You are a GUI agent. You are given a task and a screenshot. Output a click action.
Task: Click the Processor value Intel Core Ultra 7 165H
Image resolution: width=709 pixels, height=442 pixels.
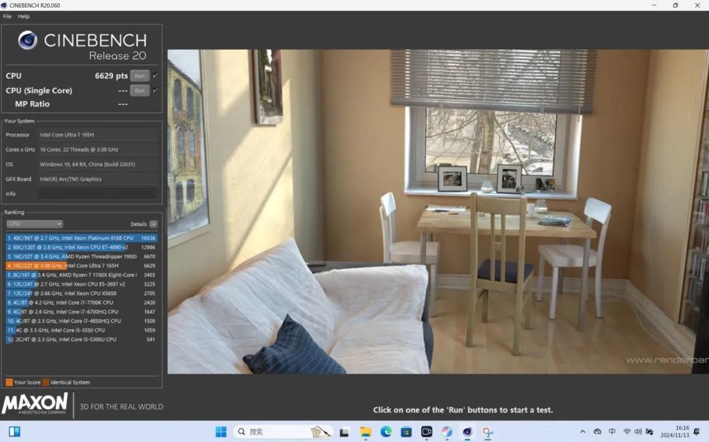point(97,135)
